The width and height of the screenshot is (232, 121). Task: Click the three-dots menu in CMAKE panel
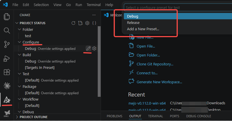94,15
